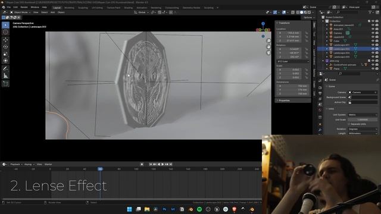
Task: Hide Cube object with eye icon
Action: pyautogui.click(x=373, y=41)
